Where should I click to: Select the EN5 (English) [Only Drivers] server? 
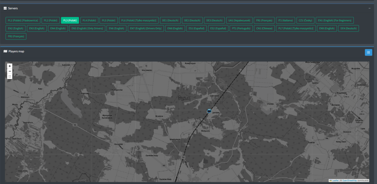point(87,28)
